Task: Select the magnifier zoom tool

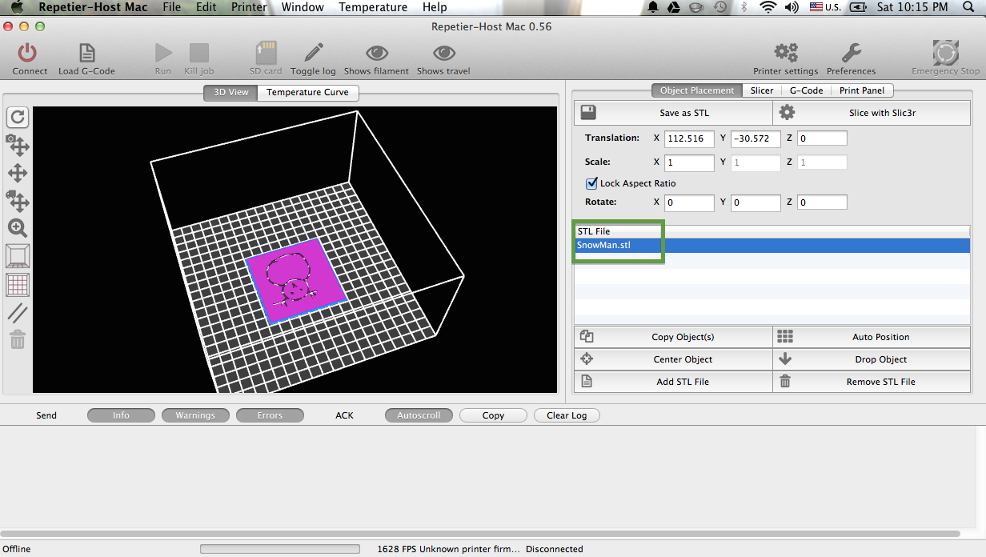Action: [18, 228]
